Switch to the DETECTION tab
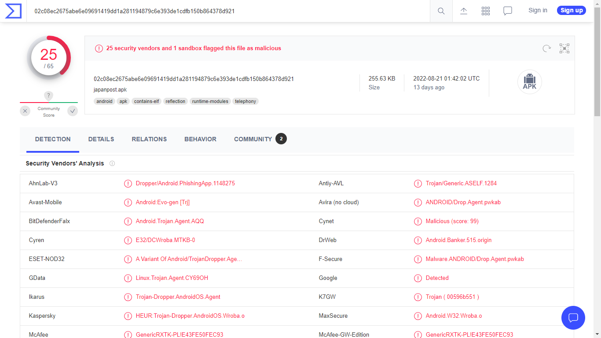The height and width of the screenshot is (338, 601). tap(53, 139)
